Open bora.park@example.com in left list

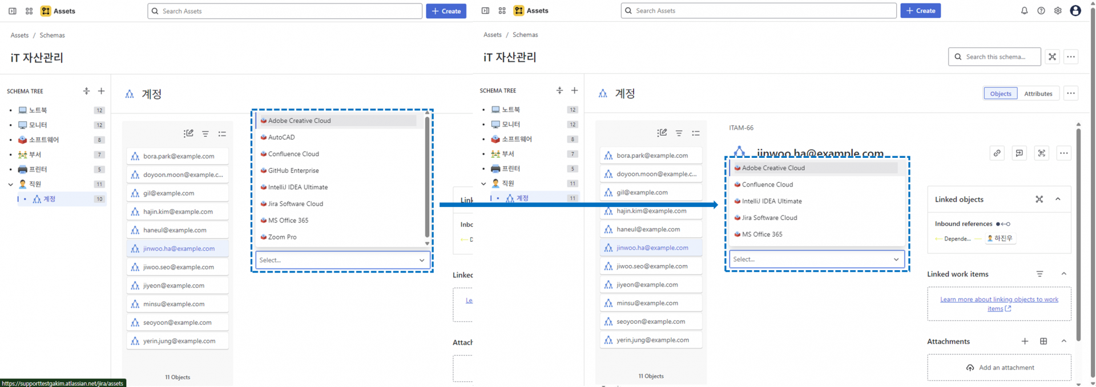coord(178,156)
